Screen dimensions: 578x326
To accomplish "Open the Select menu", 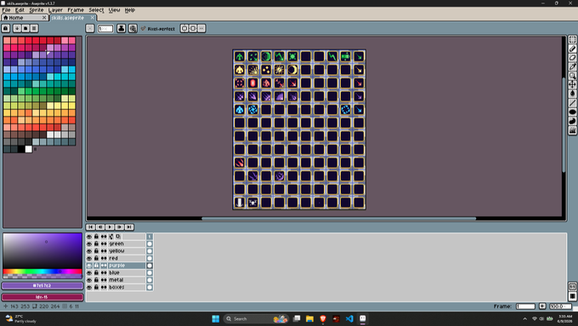I will point(96,10).
